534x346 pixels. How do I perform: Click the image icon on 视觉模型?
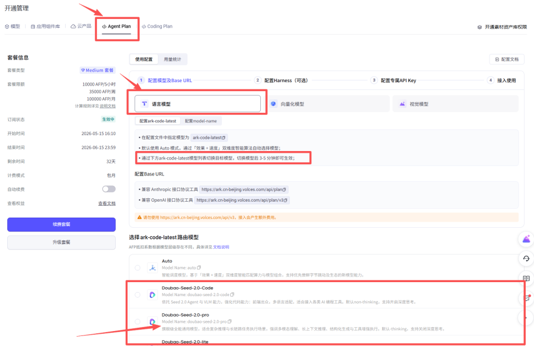pyautogui.click(x=402, y=104)
